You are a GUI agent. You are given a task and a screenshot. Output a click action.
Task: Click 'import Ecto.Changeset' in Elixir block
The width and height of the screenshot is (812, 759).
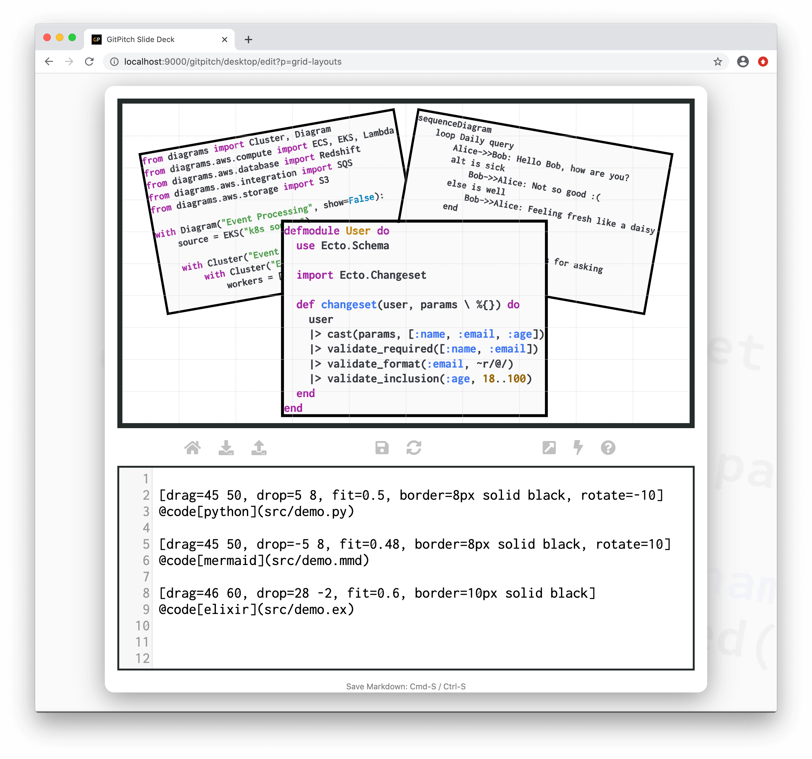(361, 275)
